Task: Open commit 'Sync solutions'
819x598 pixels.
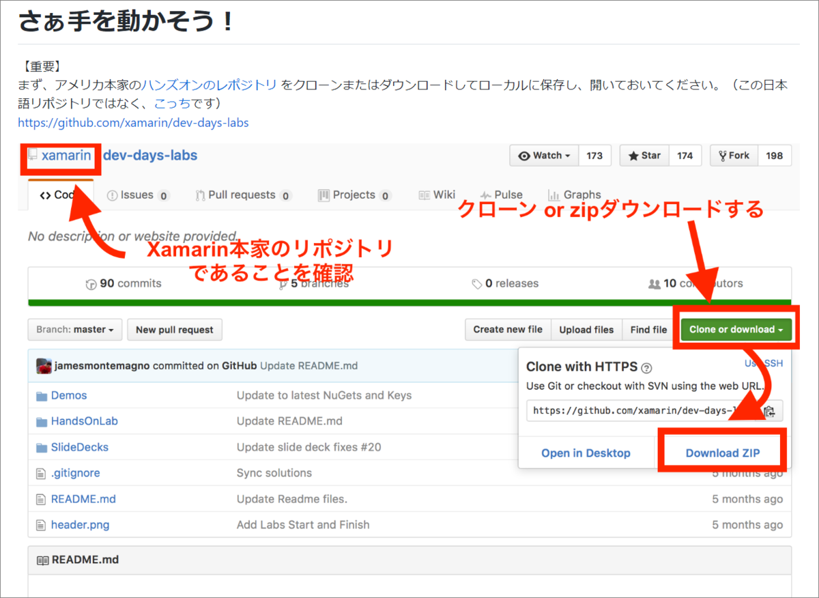Action: tap(274, 473)
